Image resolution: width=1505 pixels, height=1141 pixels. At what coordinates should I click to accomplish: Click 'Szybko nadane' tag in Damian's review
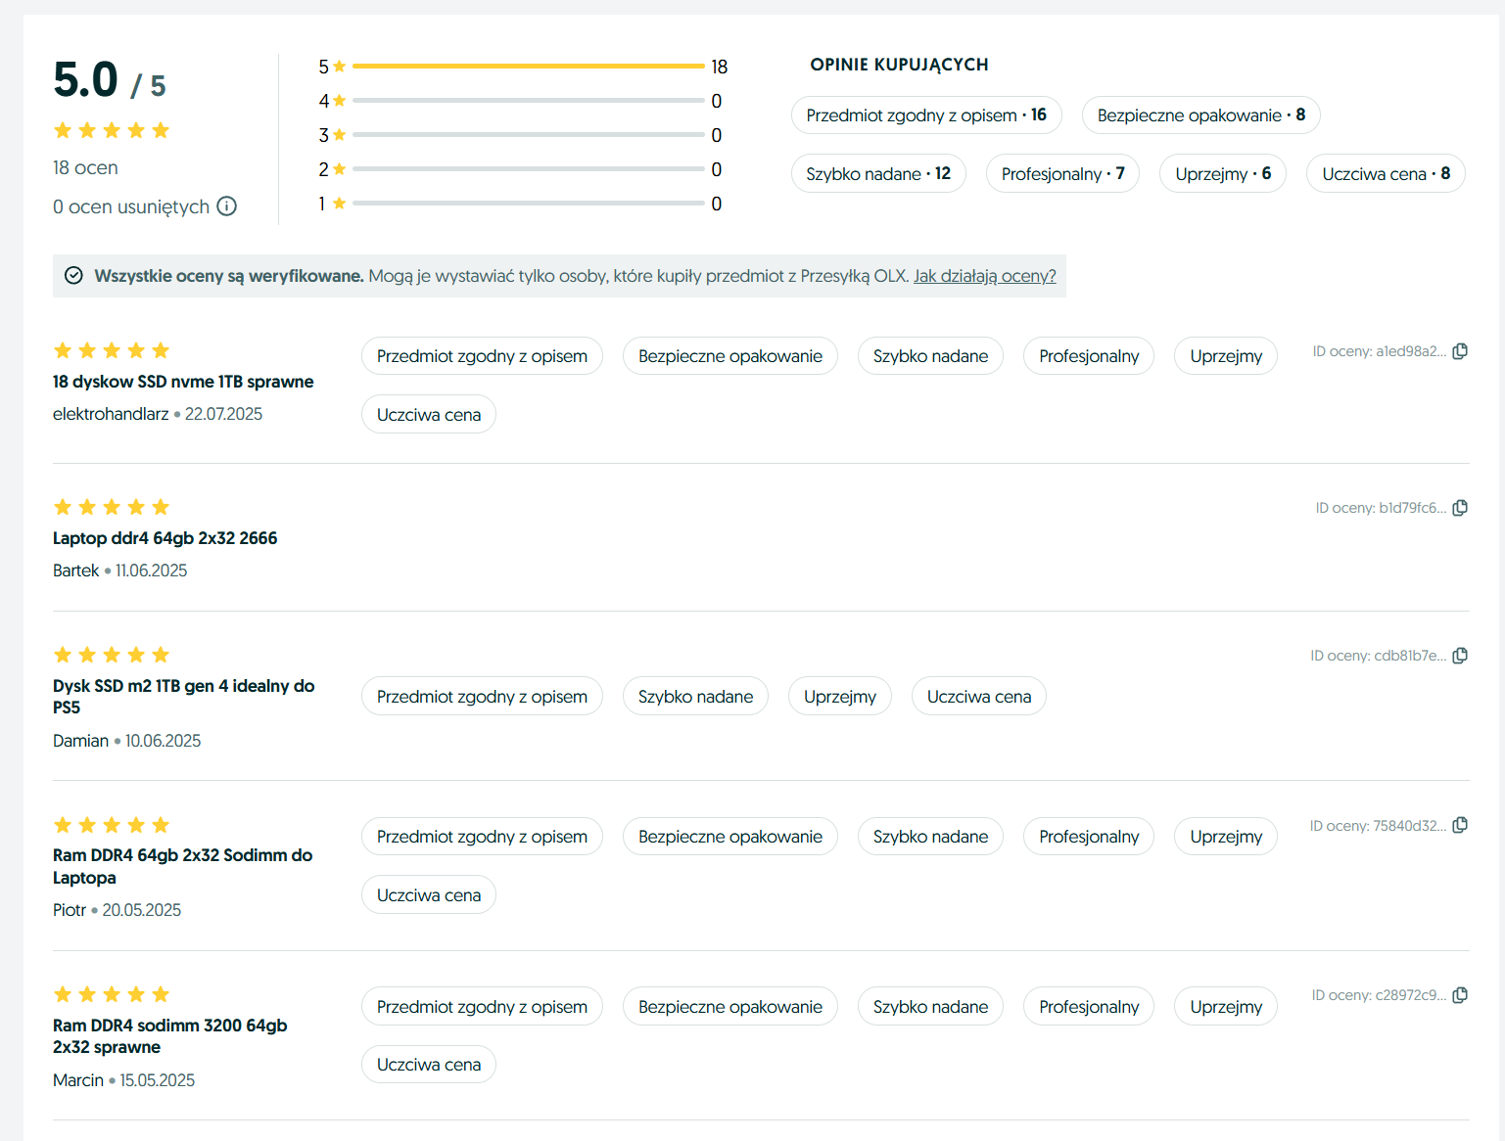pyautogui.click(x=695, y=697)
